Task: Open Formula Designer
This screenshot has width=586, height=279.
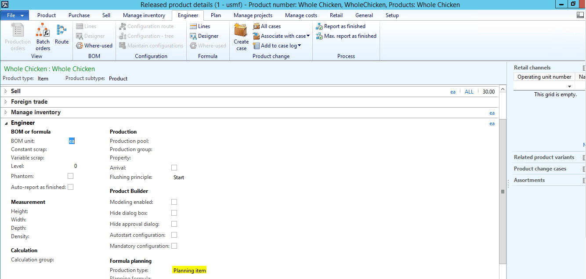Action: 204,36
